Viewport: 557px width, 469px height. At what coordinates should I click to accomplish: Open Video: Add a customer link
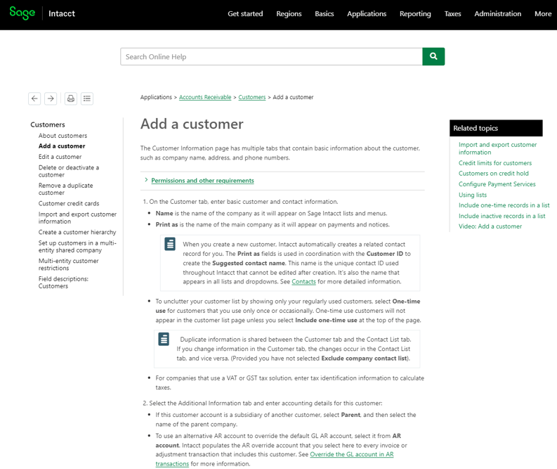[x=490, y=226]
